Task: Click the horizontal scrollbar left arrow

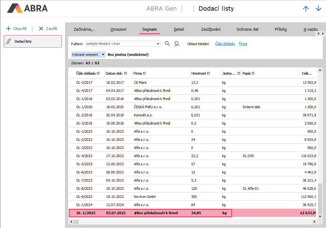Action: [71, 222]
